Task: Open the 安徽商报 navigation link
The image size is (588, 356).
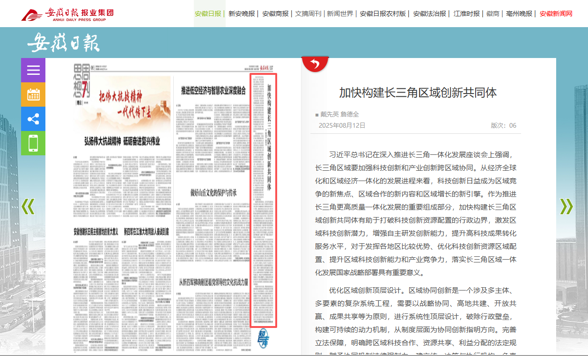Action: (x=275, y=14)
